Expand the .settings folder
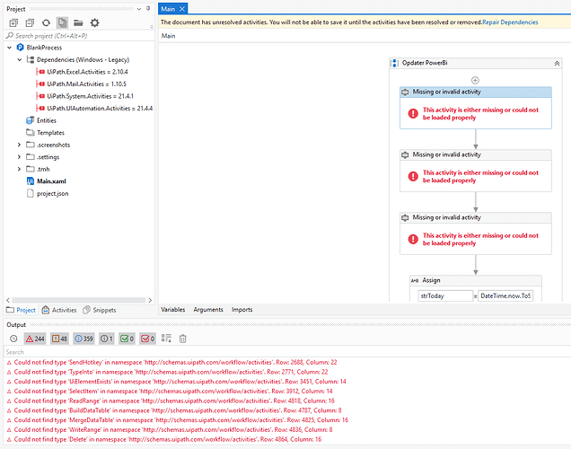Image resolution: width=571 pixels, height=449 pixels. click(x=19, y=157)
